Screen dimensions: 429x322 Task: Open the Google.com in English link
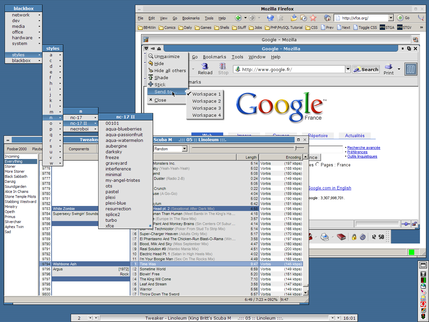tap(330, 188)
